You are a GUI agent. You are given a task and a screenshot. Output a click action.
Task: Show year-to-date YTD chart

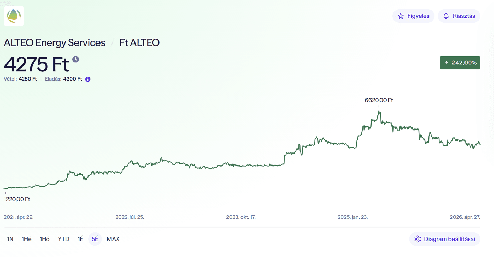pyautogui.click(x=63, y=239)
